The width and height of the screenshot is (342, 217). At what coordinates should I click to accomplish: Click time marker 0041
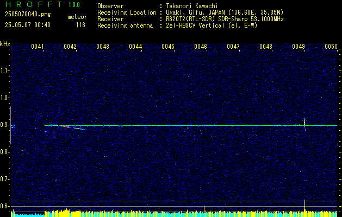(x=38, y=47)
